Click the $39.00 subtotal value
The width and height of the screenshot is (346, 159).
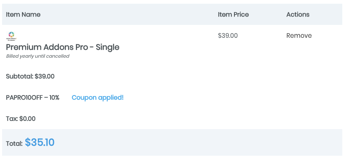(44, 76)
